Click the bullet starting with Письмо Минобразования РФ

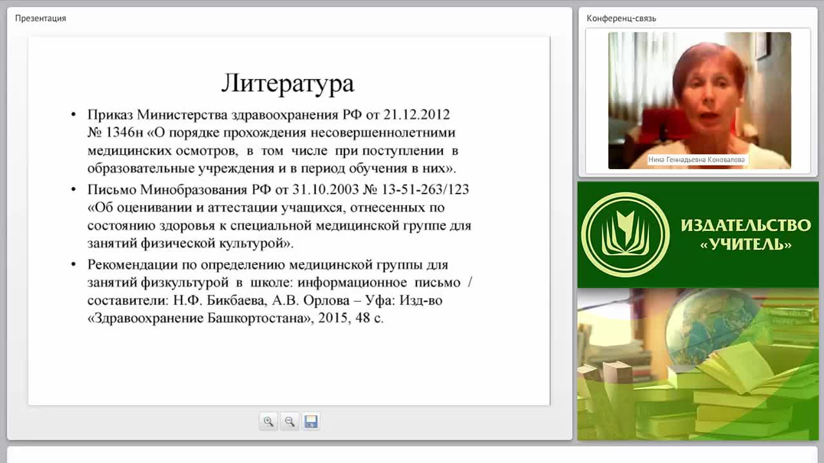pyautogui.click(x=272, y=217)
